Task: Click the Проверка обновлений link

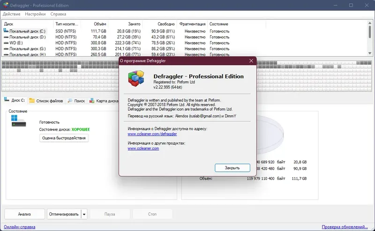Action: pyautogui.click(x=345, y=227)
